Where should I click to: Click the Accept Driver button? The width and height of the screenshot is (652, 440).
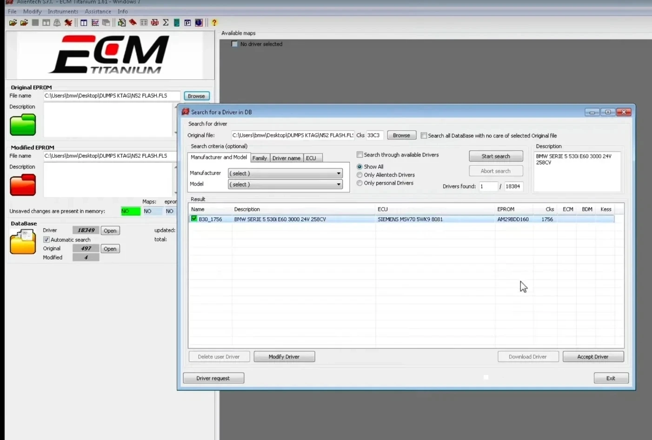[x=593, y=356]
